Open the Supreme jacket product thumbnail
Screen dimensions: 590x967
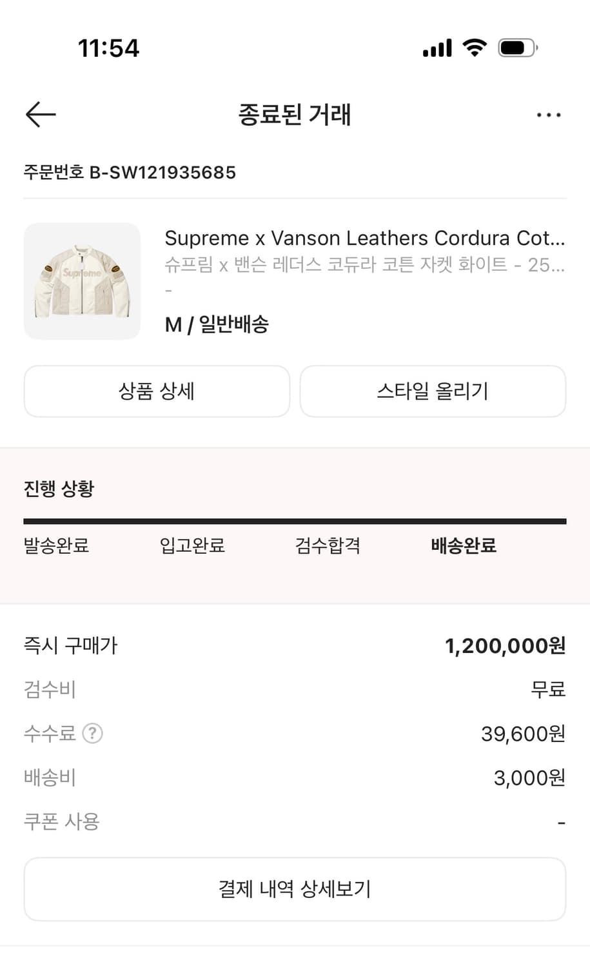click(x=82, y=281)
